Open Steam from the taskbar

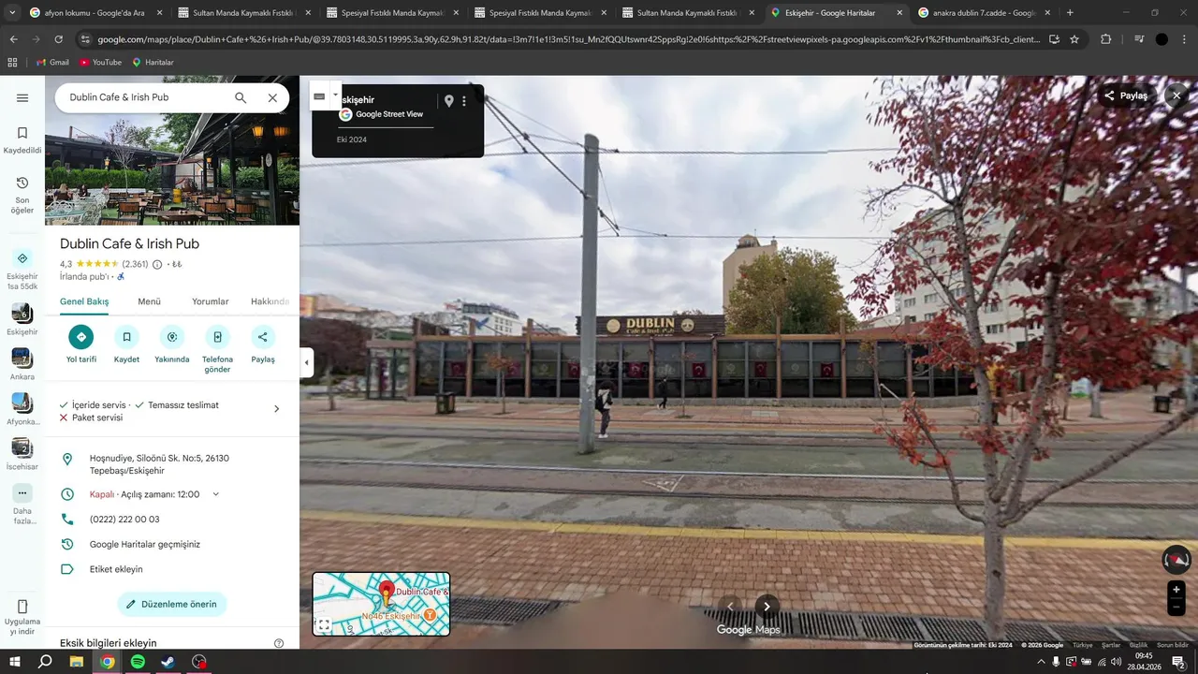[168, 662]
